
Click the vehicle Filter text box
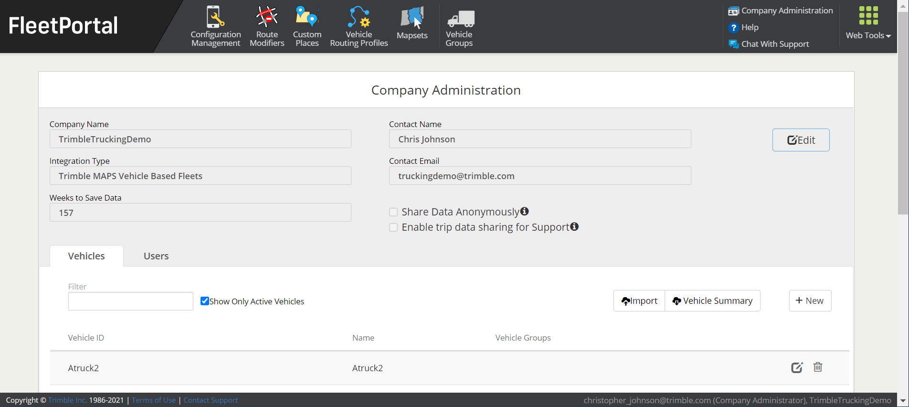click(131, 301)
